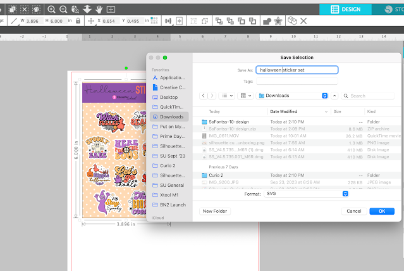Screen dimensions: 404x271
Task: Click the line style diagonal icon
Action: pos(14,21)
